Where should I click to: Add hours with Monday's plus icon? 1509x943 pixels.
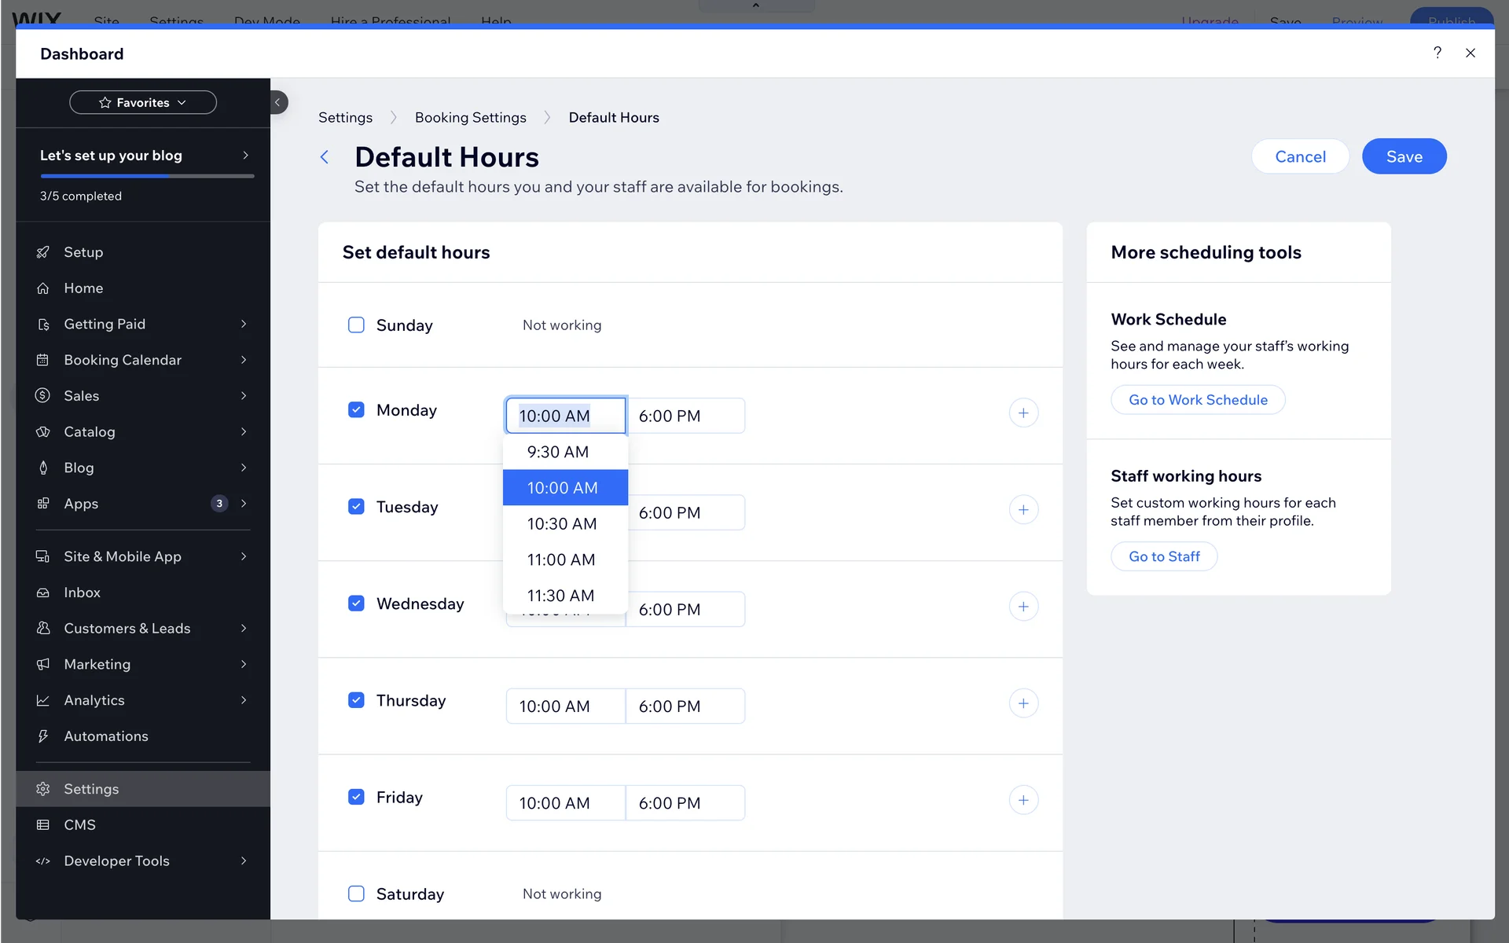click(x=1023, y=413)
